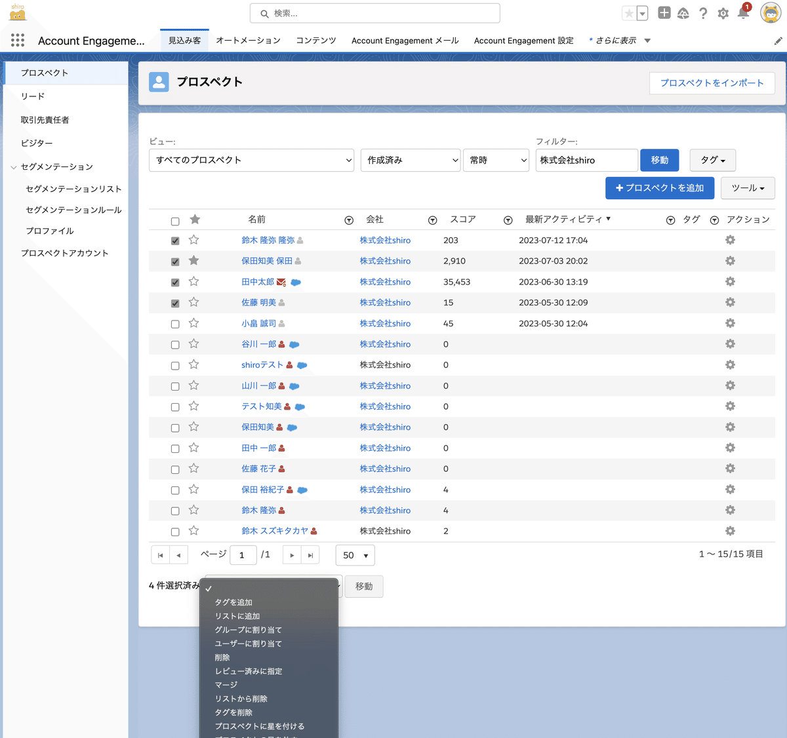
Task: Open the notifications bell
Action: 743,12
